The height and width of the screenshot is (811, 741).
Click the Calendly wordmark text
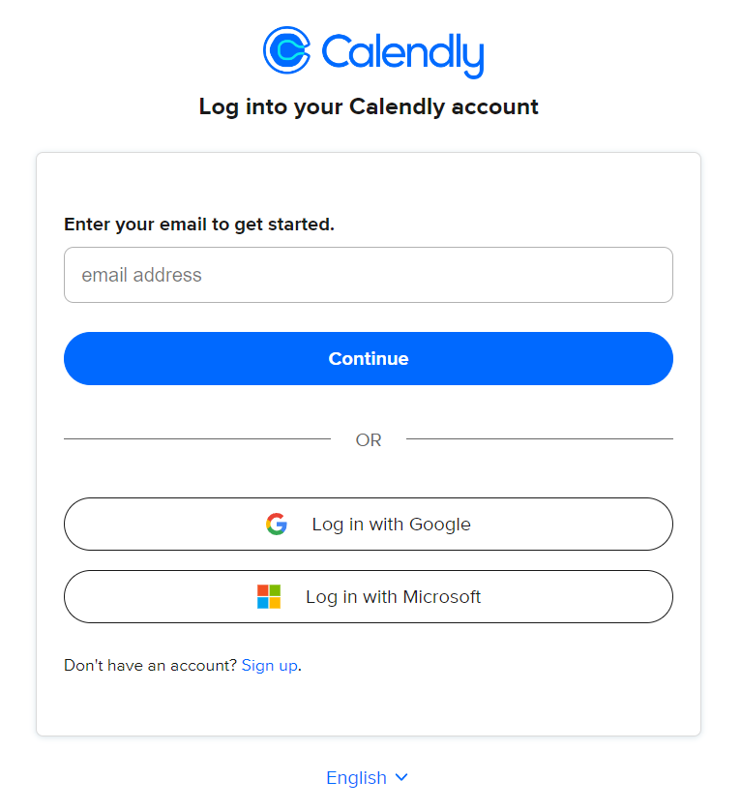[x=401, y=53]
